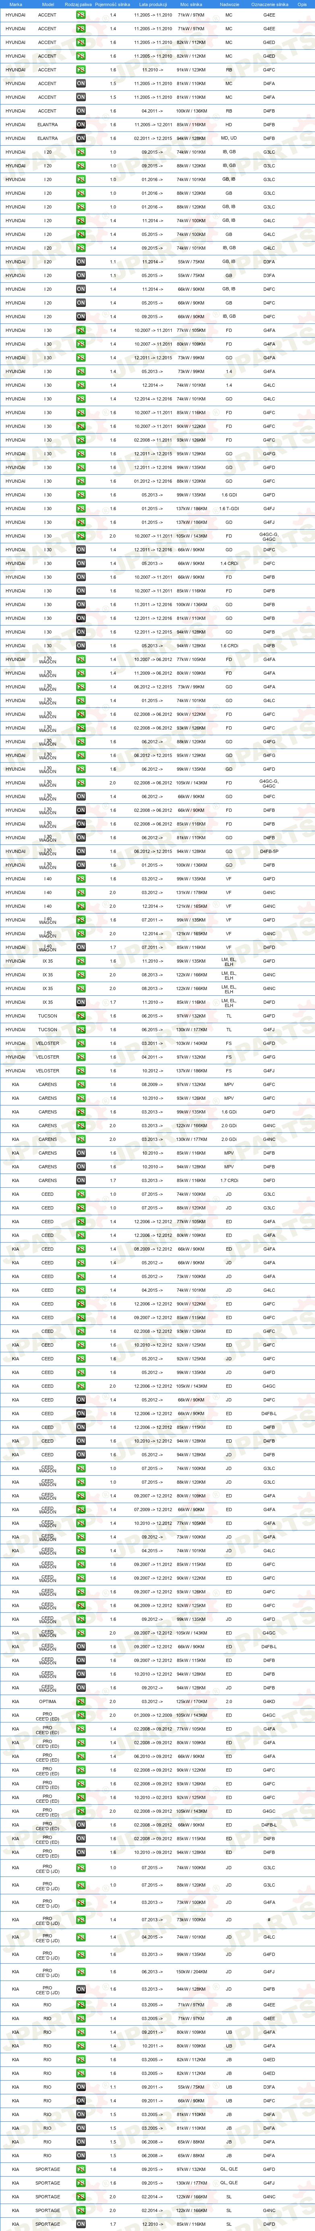Click diesel ON icon in Accent 100kW/136KM row
Screen dimensions: 315x2231
81,111
